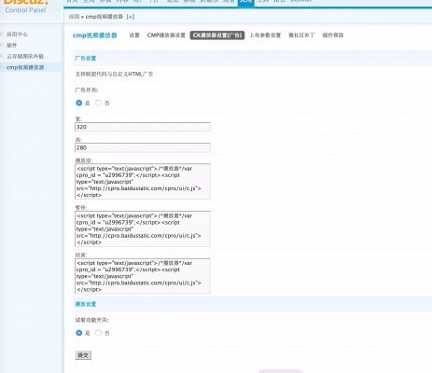Set 广告开关 to 否
The height and width of the screenshot is (373, 432).
point(98,103)
